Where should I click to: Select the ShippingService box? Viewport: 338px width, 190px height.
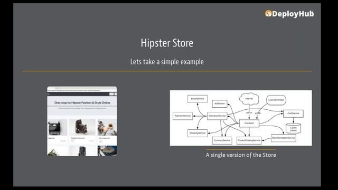(x=198, y=133)
